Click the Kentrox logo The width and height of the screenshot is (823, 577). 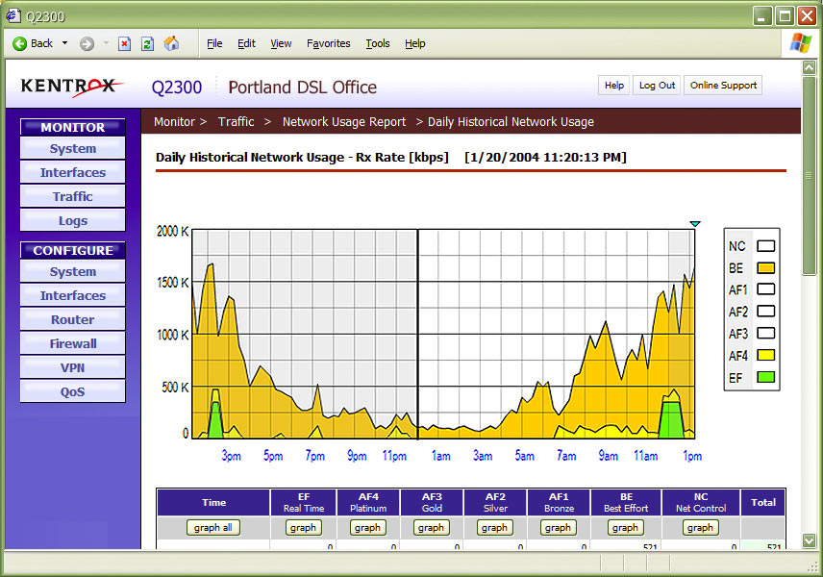71,87
